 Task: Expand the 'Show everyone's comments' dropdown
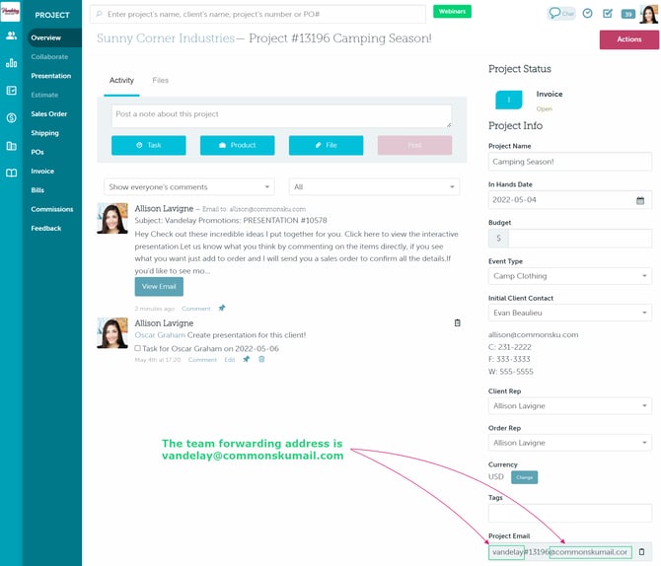point(190,186)
